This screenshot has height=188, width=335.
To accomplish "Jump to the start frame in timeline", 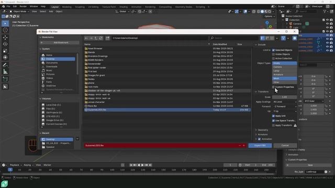I will (131, 165).
